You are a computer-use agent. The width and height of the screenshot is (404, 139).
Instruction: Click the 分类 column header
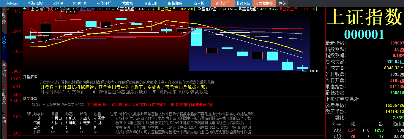click(x=337, y=124)
